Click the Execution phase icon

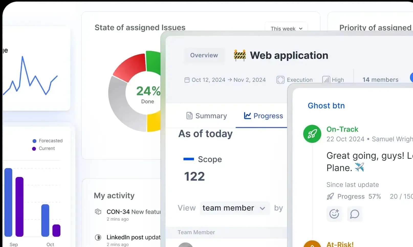(280, 80)
